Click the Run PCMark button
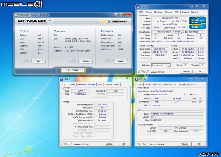 (73, 70)
